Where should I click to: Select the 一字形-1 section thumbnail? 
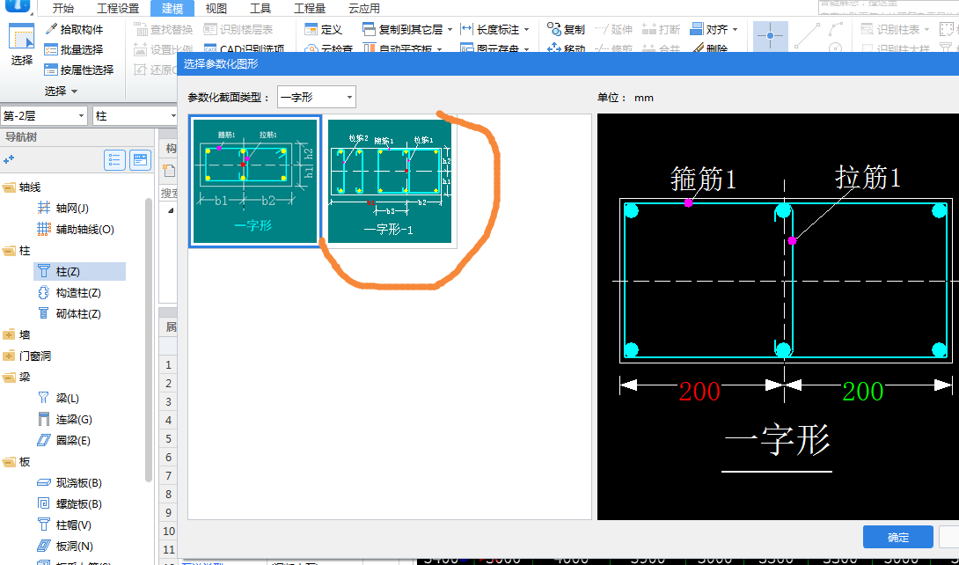(x=390, y=181)
